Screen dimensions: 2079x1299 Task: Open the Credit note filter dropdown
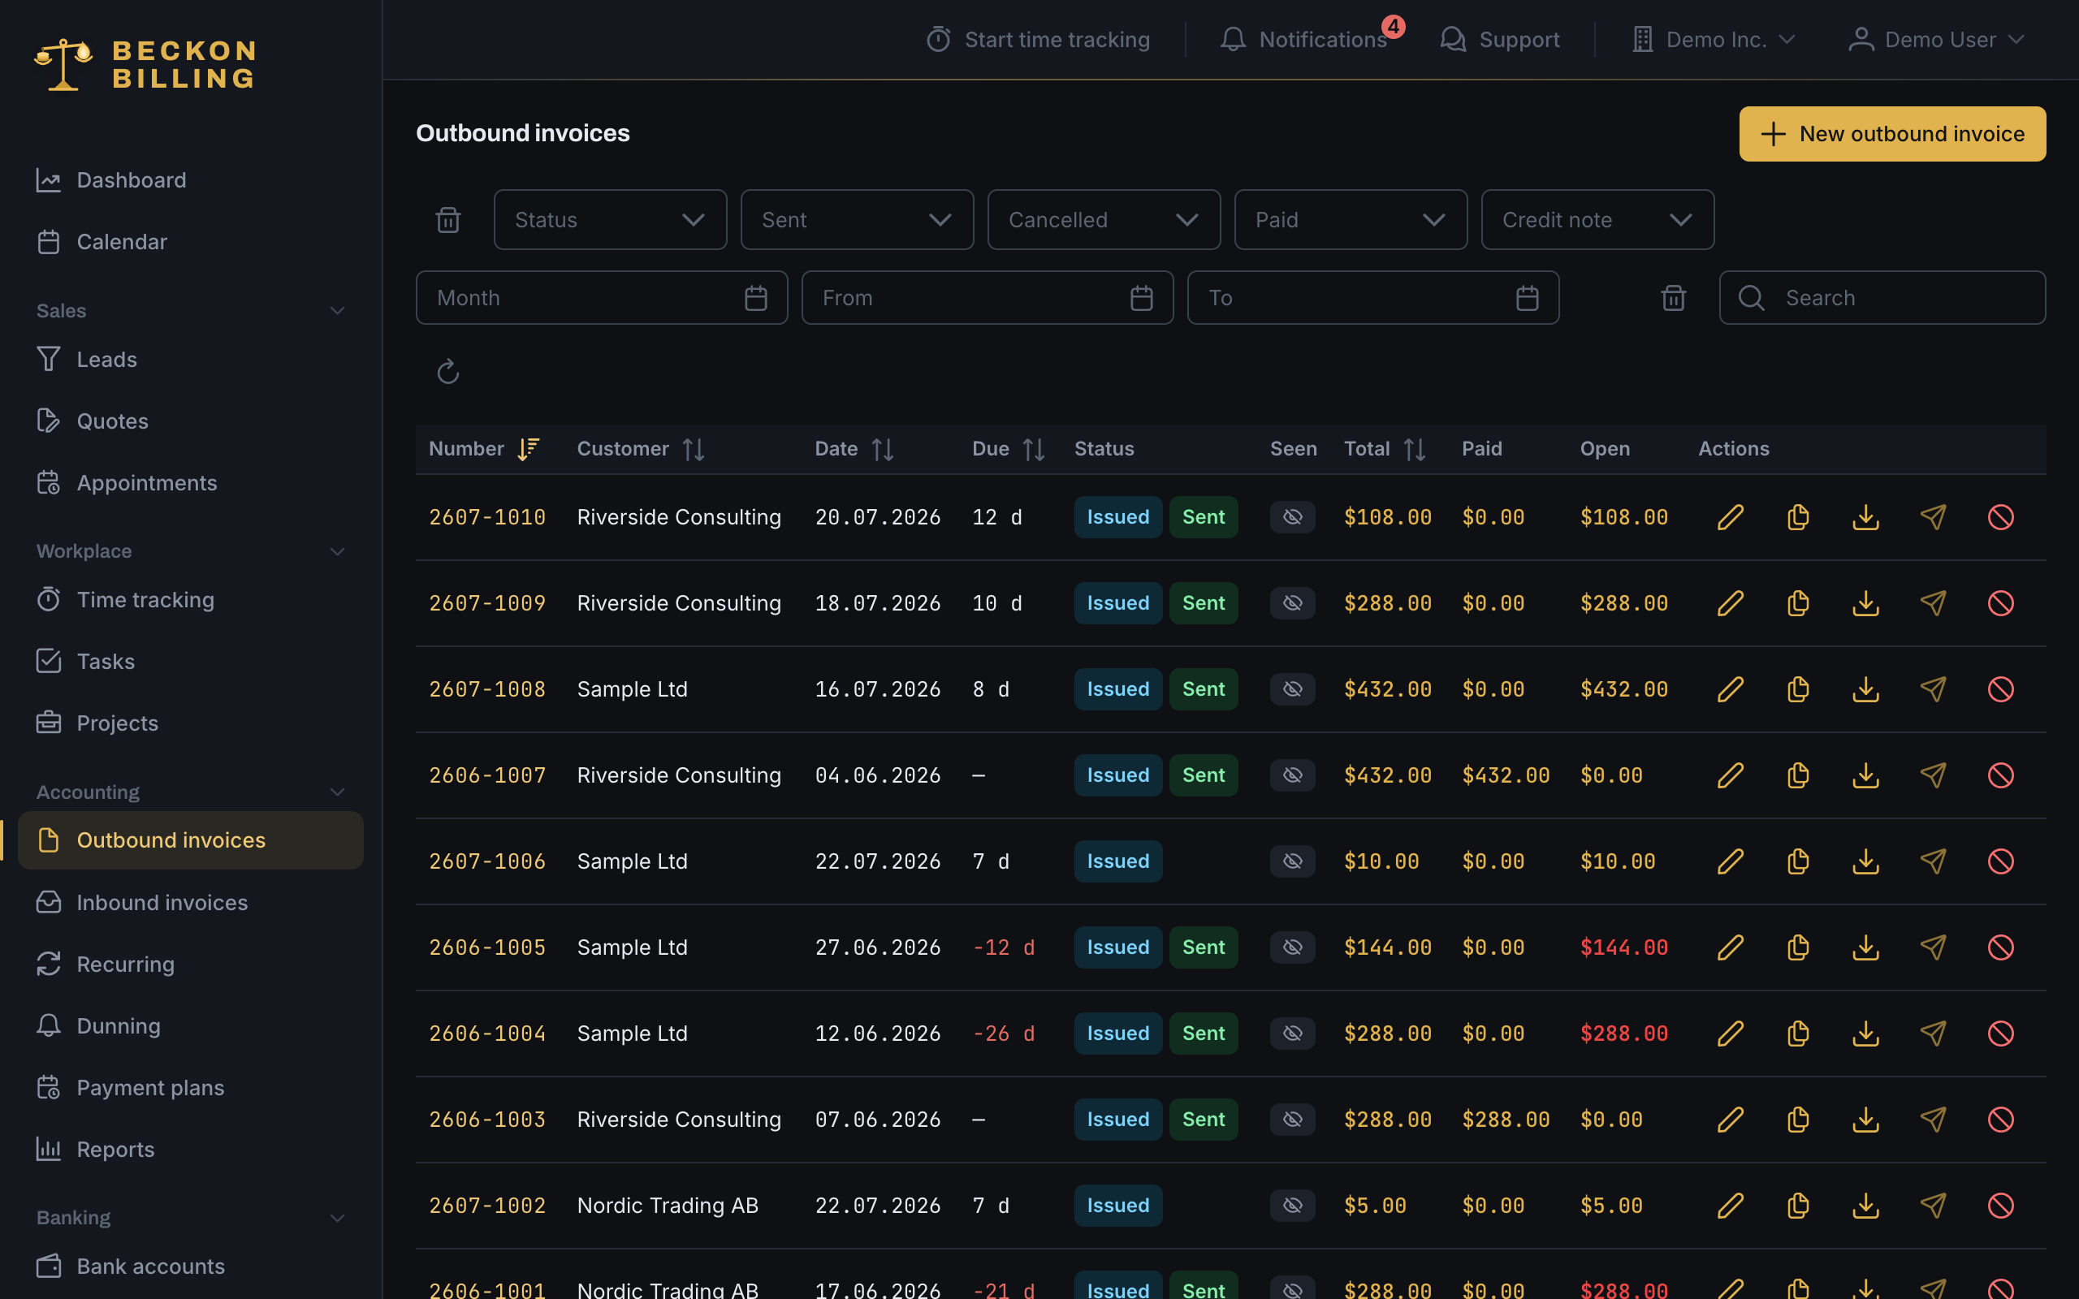coord(1597,220)
